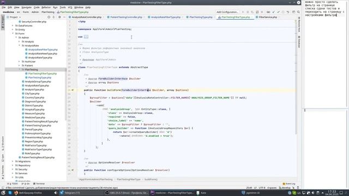Switch to OBS window in taskbar
Image resolution: width=349 pixels, height=196 pixels.
(127, 193)
